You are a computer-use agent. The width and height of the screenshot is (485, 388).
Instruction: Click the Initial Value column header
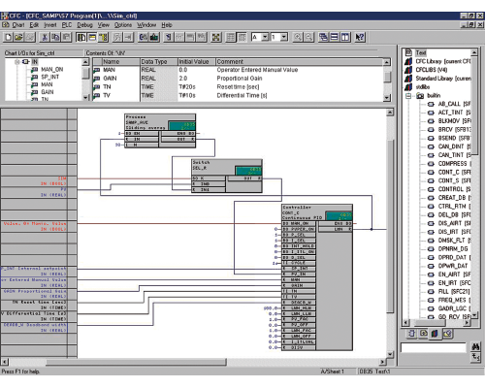point(197,61)
